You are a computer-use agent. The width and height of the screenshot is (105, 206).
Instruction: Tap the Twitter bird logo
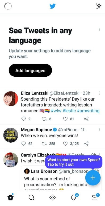click(x=53, y=6)
